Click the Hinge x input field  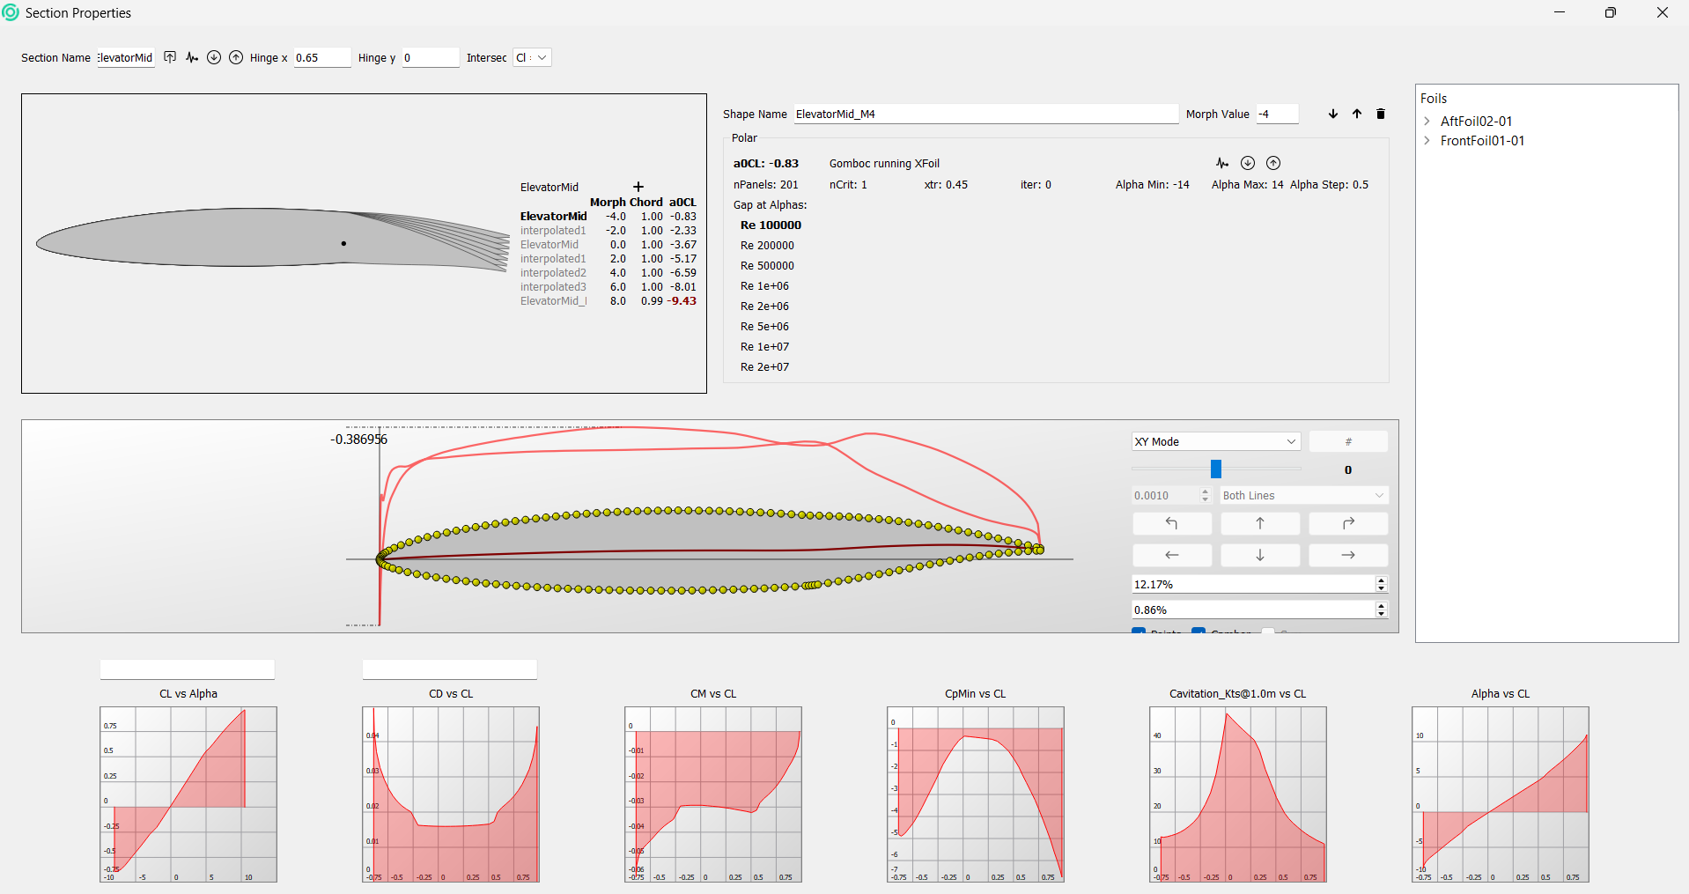tap(321, 57)
